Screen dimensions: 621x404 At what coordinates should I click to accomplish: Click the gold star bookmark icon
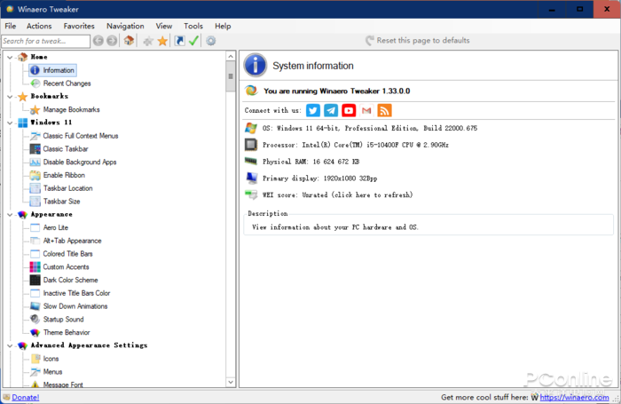162,41
